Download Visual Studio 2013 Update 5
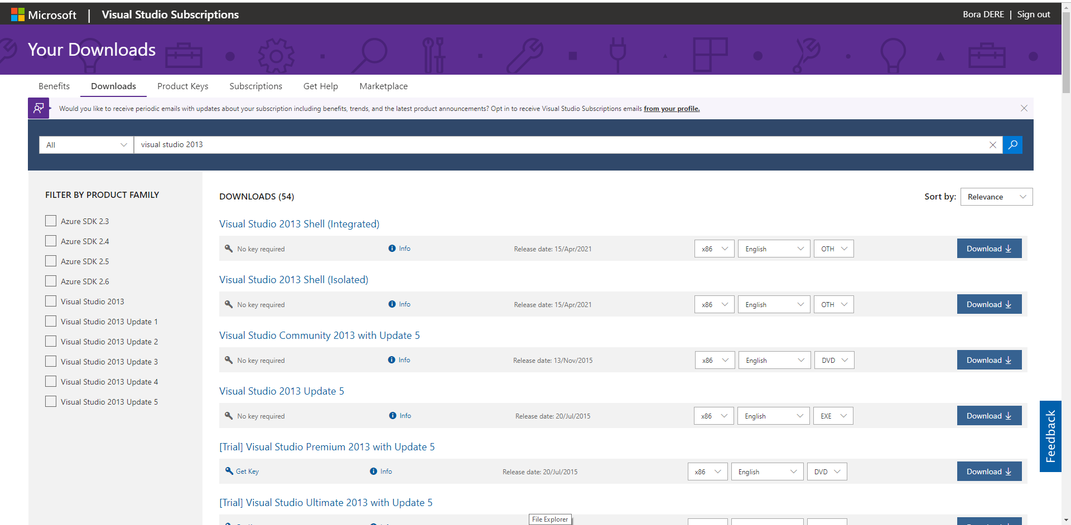1071x525 pixels. pyautogui.click(x=990, y=416)
